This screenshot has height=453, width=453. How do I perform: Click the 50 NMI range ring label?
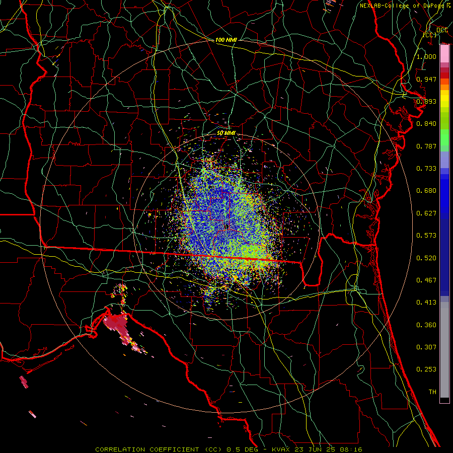click(x=226, y=133)
